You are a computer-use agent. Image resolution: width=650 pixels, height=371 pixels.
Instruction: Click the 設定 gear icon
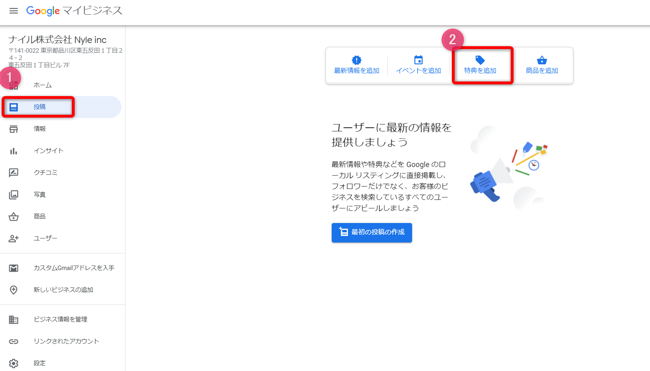(x=14, y=363)
